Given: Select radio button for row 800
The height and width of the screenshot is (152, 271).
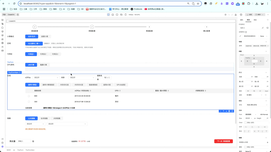Looking at the screenshot, I should click(x=29, y=96).
